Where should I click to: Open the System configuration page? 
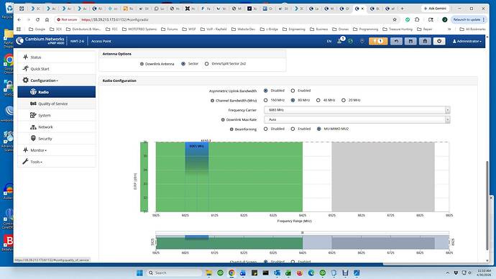tap(56, 116)
